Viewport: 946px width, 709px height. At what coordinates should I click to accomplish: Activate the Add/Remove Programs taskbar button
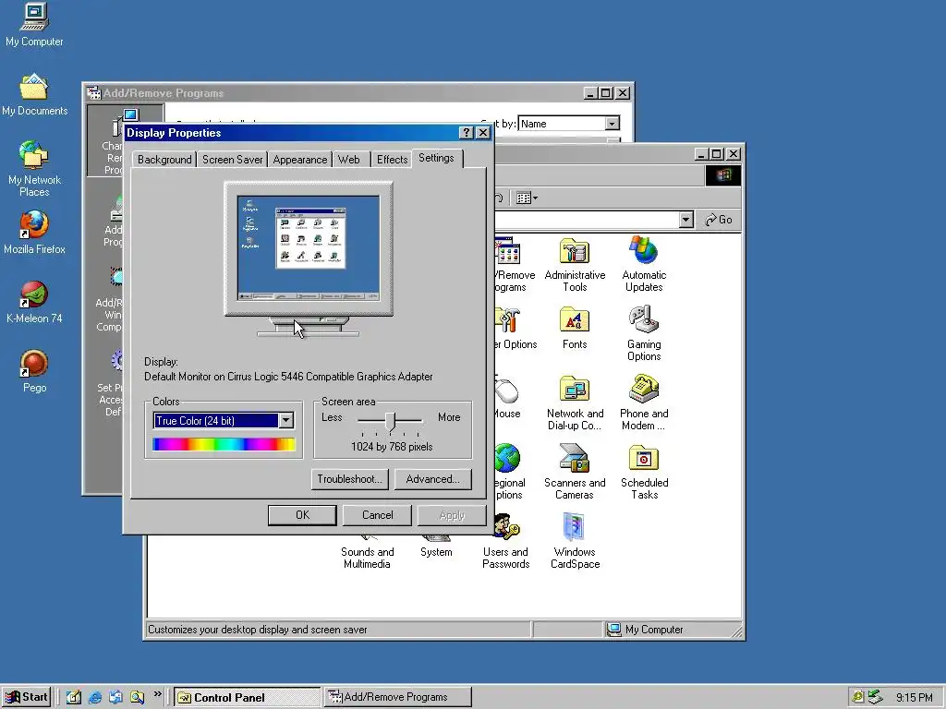click(x=397, y=698)
